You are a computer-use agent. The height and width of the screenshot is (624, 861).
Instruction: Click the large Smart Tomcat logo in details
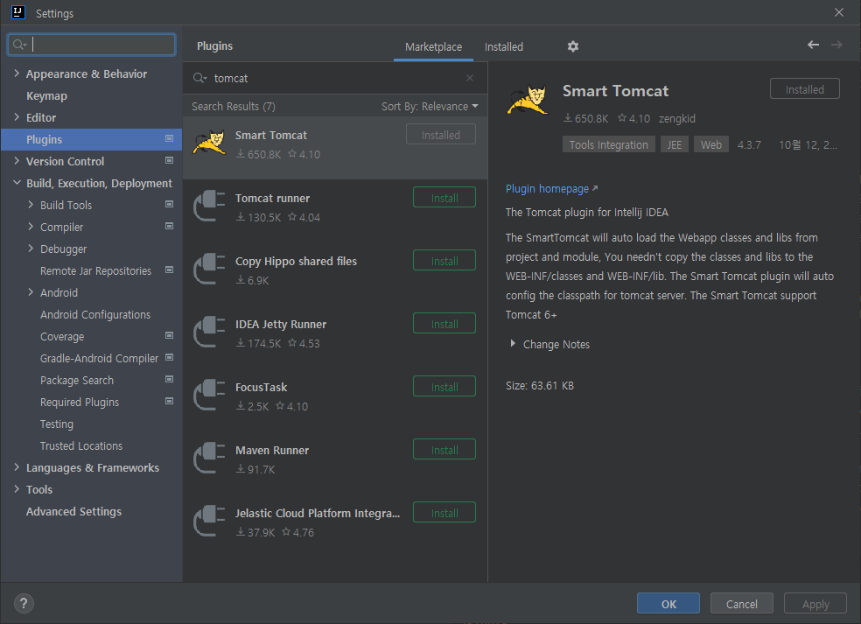coord(528,100)
